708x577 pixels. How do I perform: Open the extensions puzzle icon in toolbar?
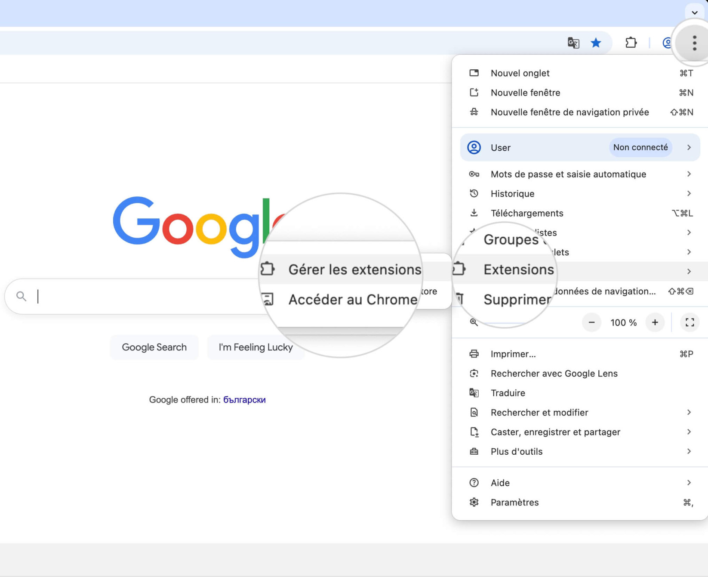pyautogui.click(x=631, y=43)
